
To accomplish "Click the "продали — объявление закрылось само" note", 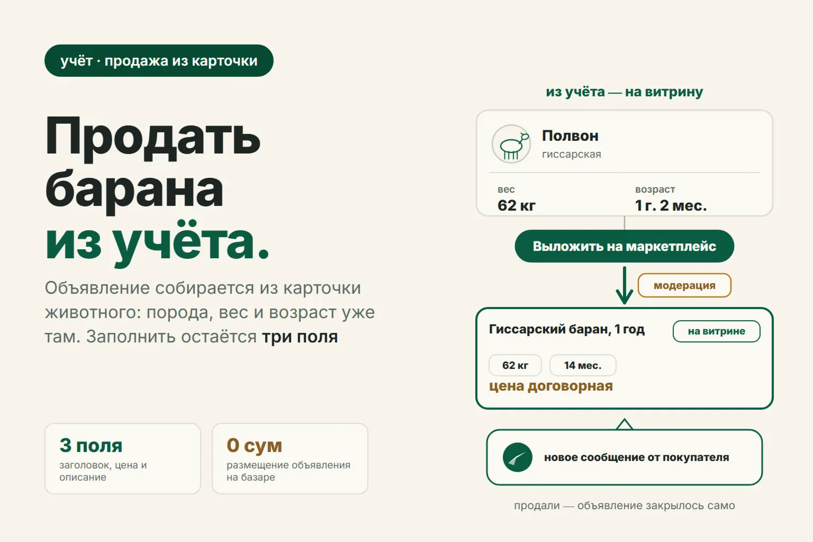I will [x=625, y=505].
